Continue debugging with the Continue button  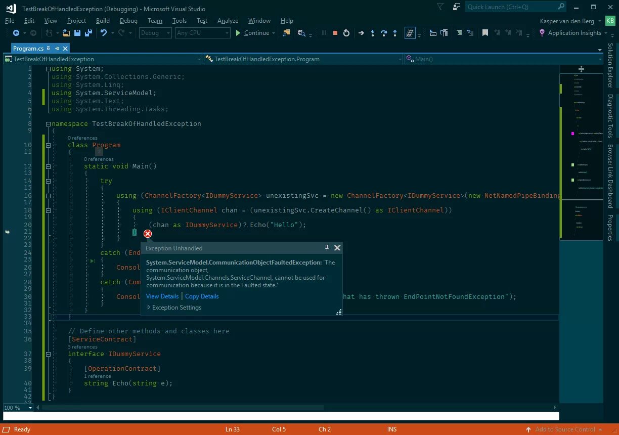(252, 33)
